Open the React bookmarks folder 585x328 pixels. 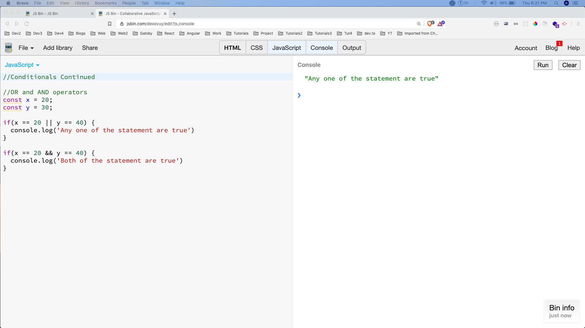point(166,33)
